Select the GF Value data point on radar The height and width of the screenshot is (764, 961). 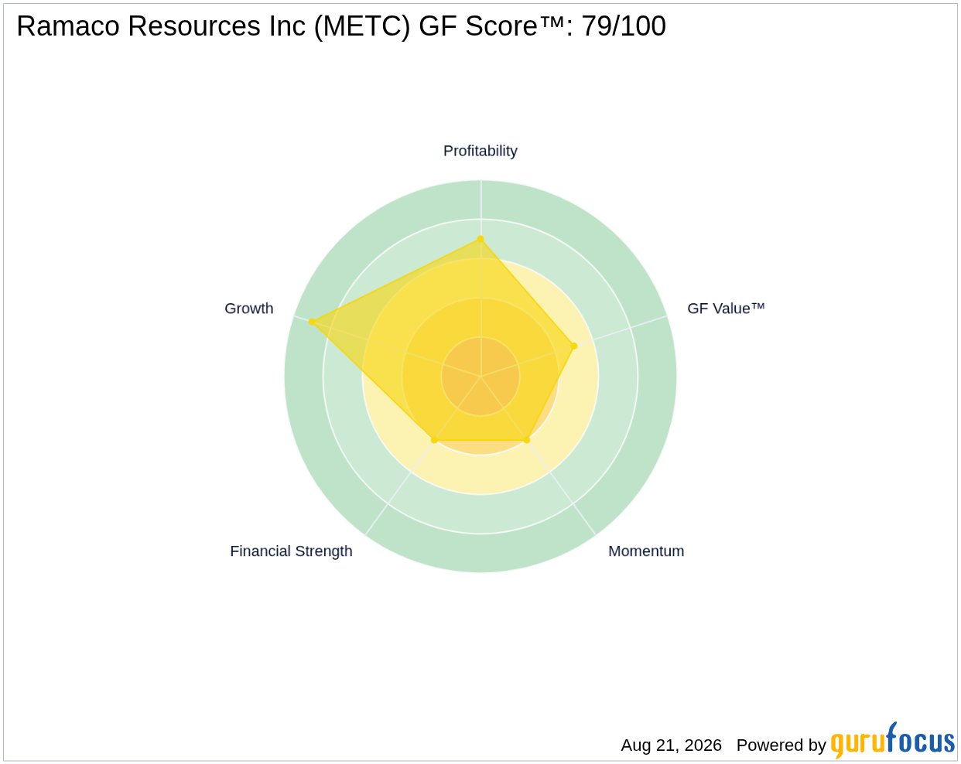pyautogui.click(x=573, y=346)
